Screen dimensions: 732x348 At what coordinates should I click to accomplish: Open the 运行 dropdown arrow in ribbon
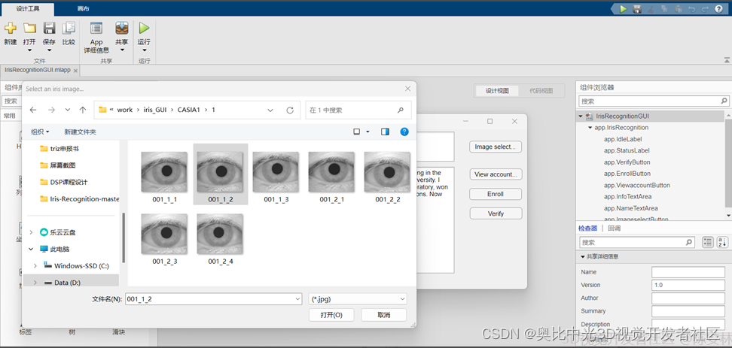pyautogui.click(x=144, y=50)
